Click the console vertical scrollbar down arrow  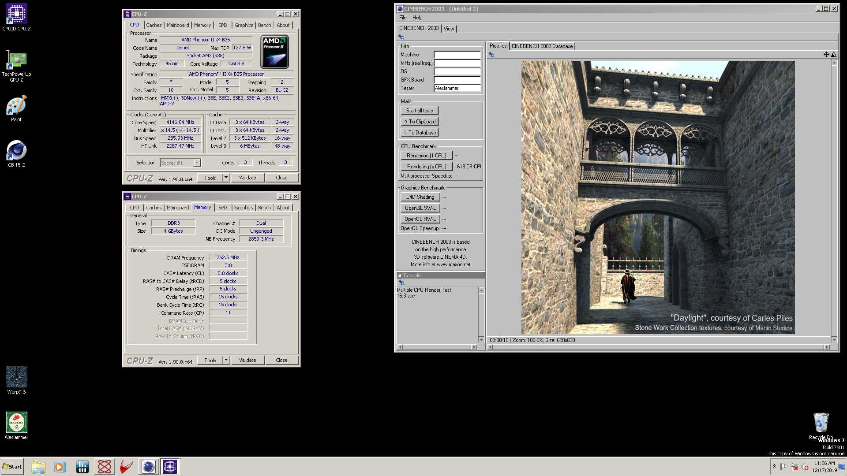coord(481,340)
